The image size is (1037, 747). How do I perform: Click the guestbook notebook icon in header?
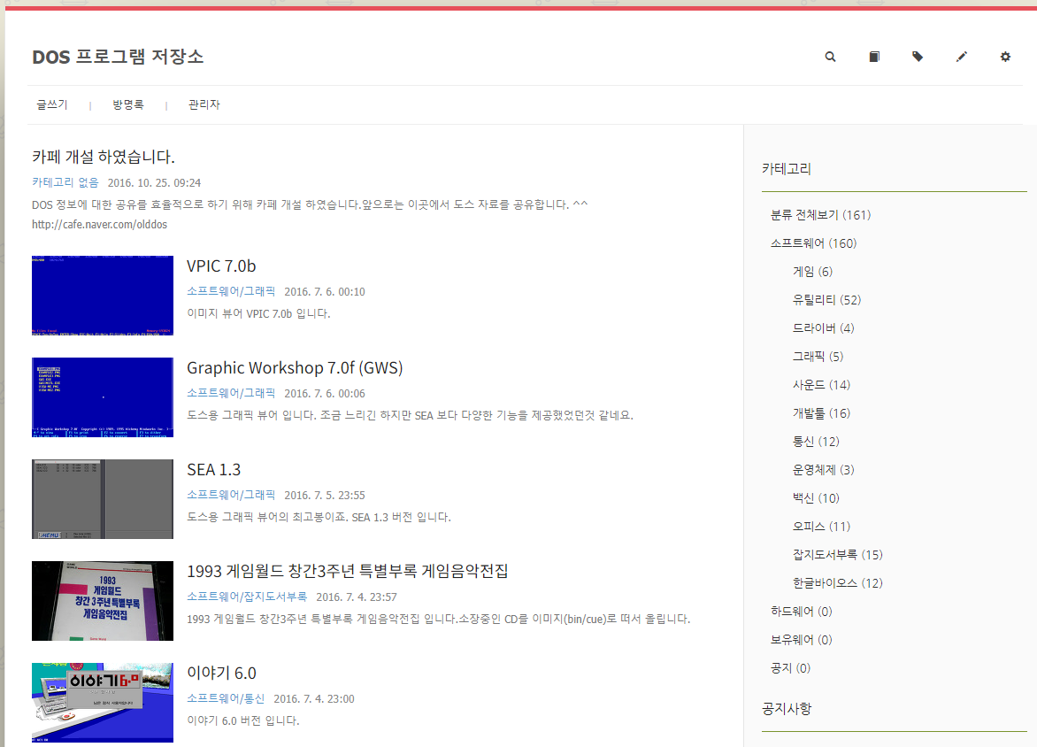[873, 57]
